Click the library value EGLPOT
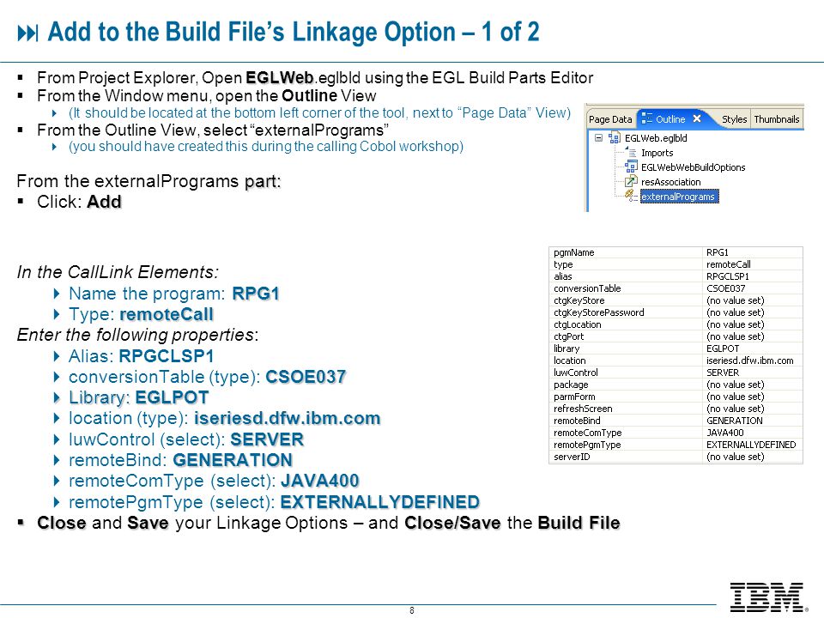824x618 pixels. (753, 348)
